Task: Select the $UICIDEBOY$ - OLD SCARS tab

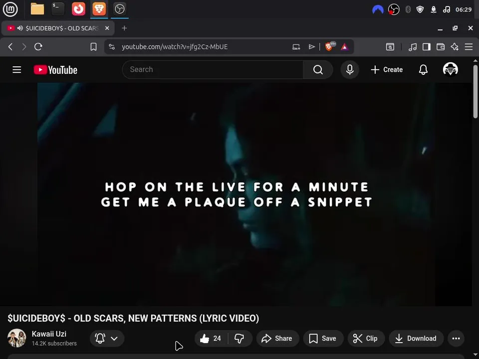Action: (x=58, y=28)
